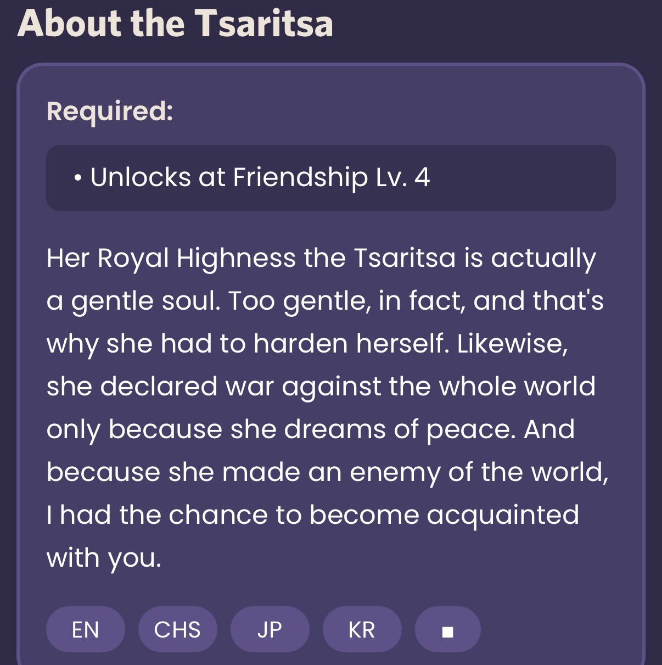Click the word Likewise in the quote
662x665 pixels.
pyautogui.click(x=512, y=344)
